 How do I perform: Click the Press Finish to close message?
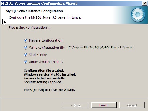click(49, 90)
